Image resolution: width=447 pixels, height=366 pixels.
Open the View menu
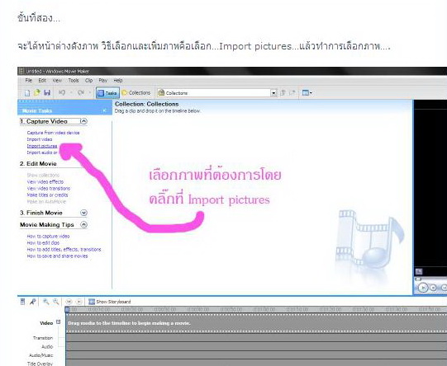pyautogui.click(x=57, y=81)
